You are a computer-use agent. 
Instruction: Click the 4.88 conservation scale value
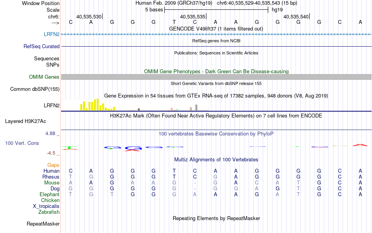click(x=50, y=134)
